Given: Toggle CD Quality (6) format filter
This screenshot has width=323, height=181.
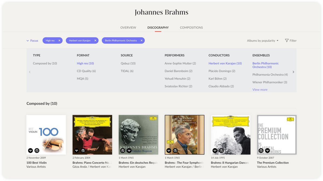Looking at the screenshot, I should [x=86, y=71].
